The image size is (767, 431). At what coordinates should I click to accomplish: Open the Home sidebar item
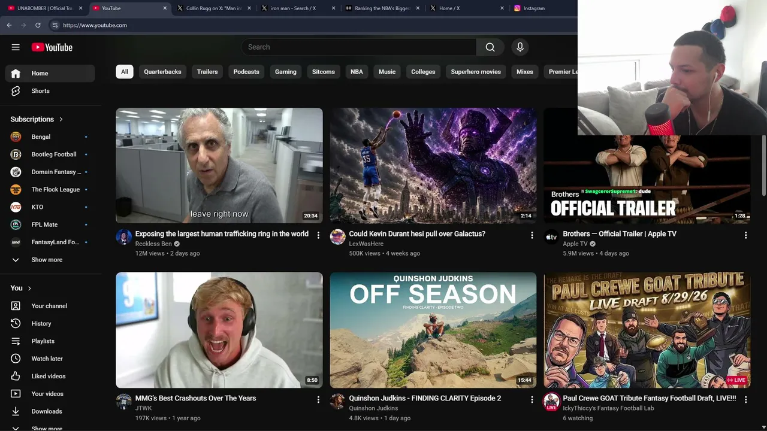point(50,73)
